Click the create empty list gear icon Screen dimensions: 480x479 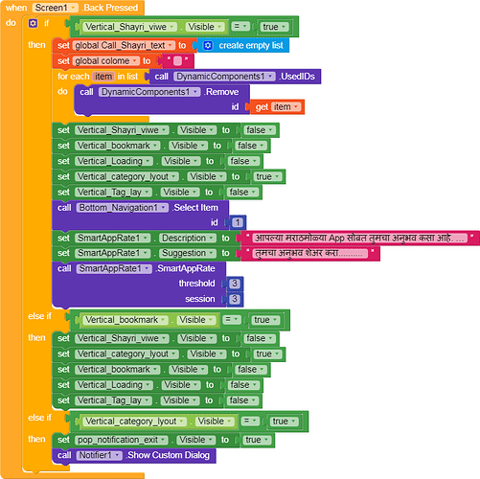[x=208, y=46]
